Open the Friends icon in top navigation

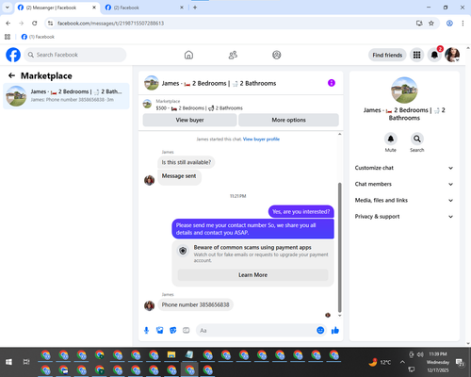[233, 55]
